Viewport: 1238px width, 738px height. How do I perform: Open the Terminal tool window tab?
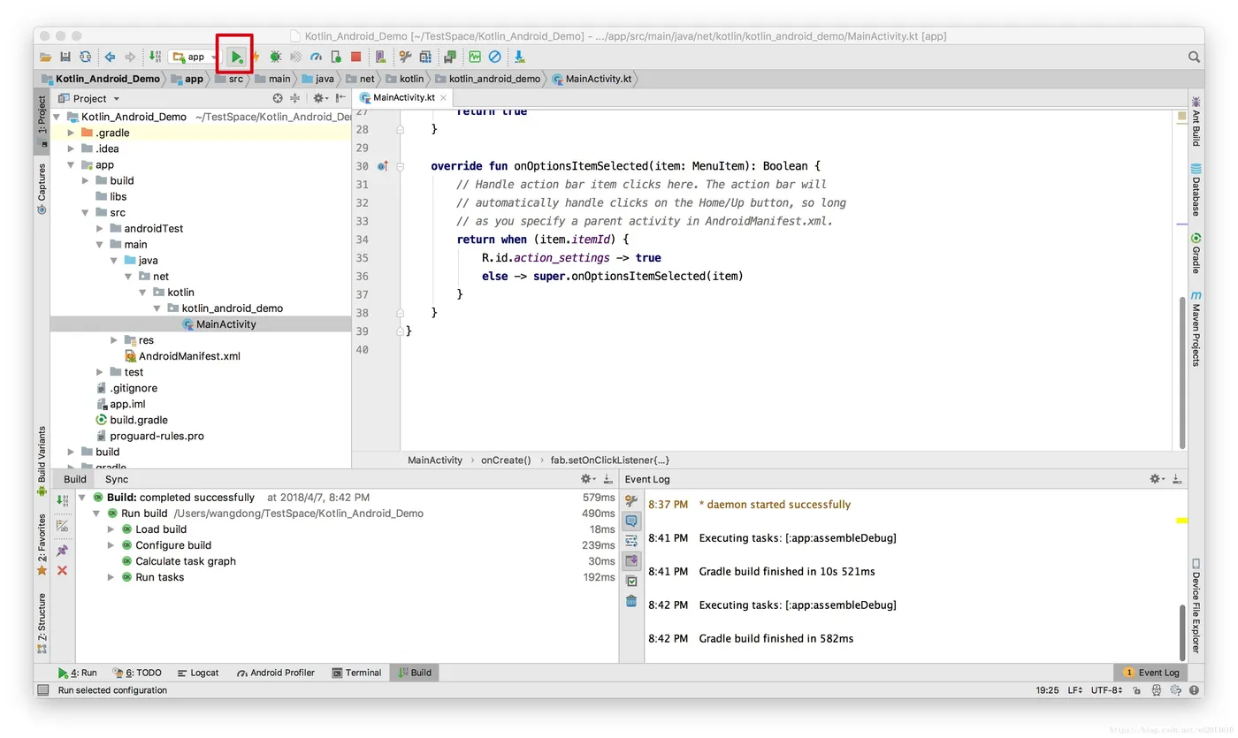coord(357,673)
